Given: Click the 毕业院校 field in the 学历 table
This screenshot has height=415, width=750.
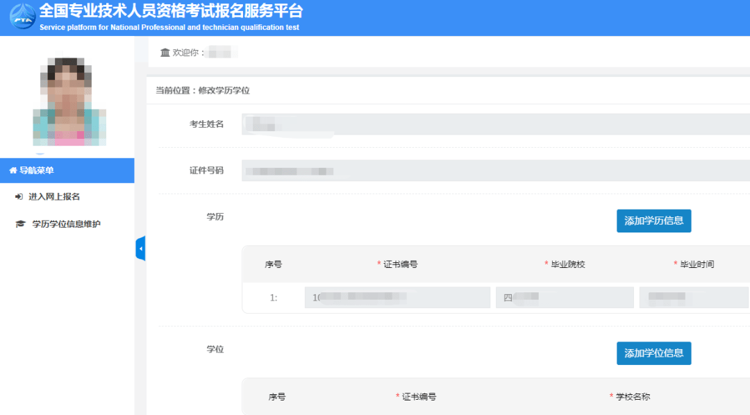Looking at the screenshot, I should tap(564, 297).
